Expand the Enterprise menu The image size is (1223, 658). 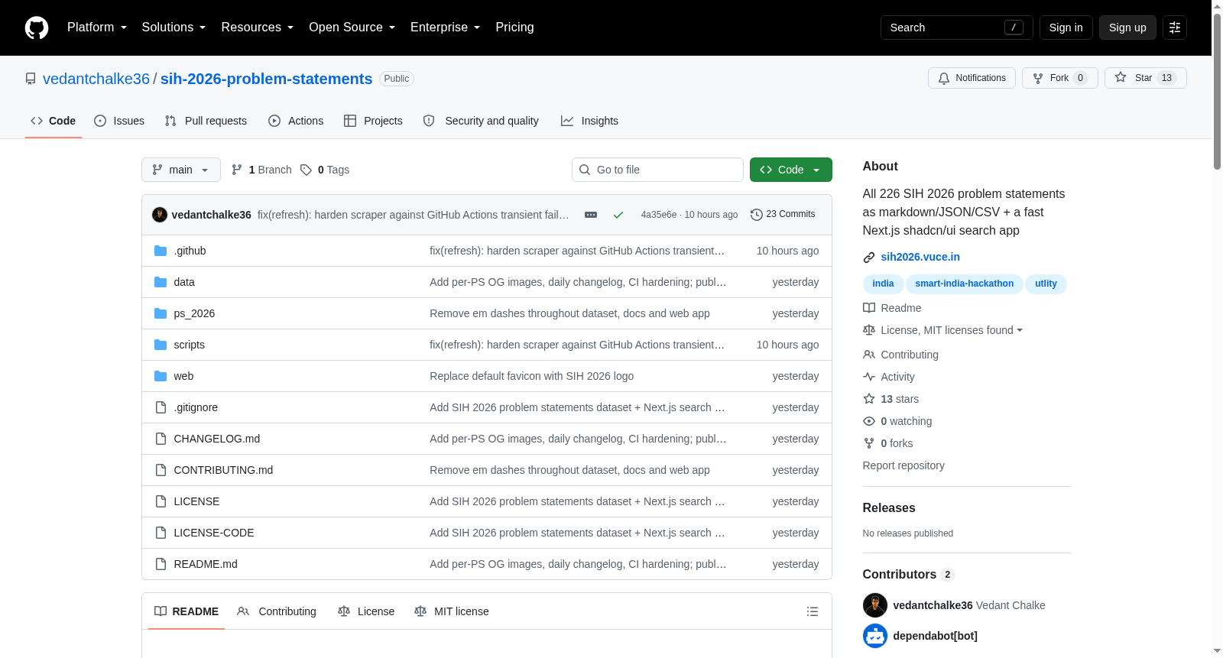[x=445, y=28]
